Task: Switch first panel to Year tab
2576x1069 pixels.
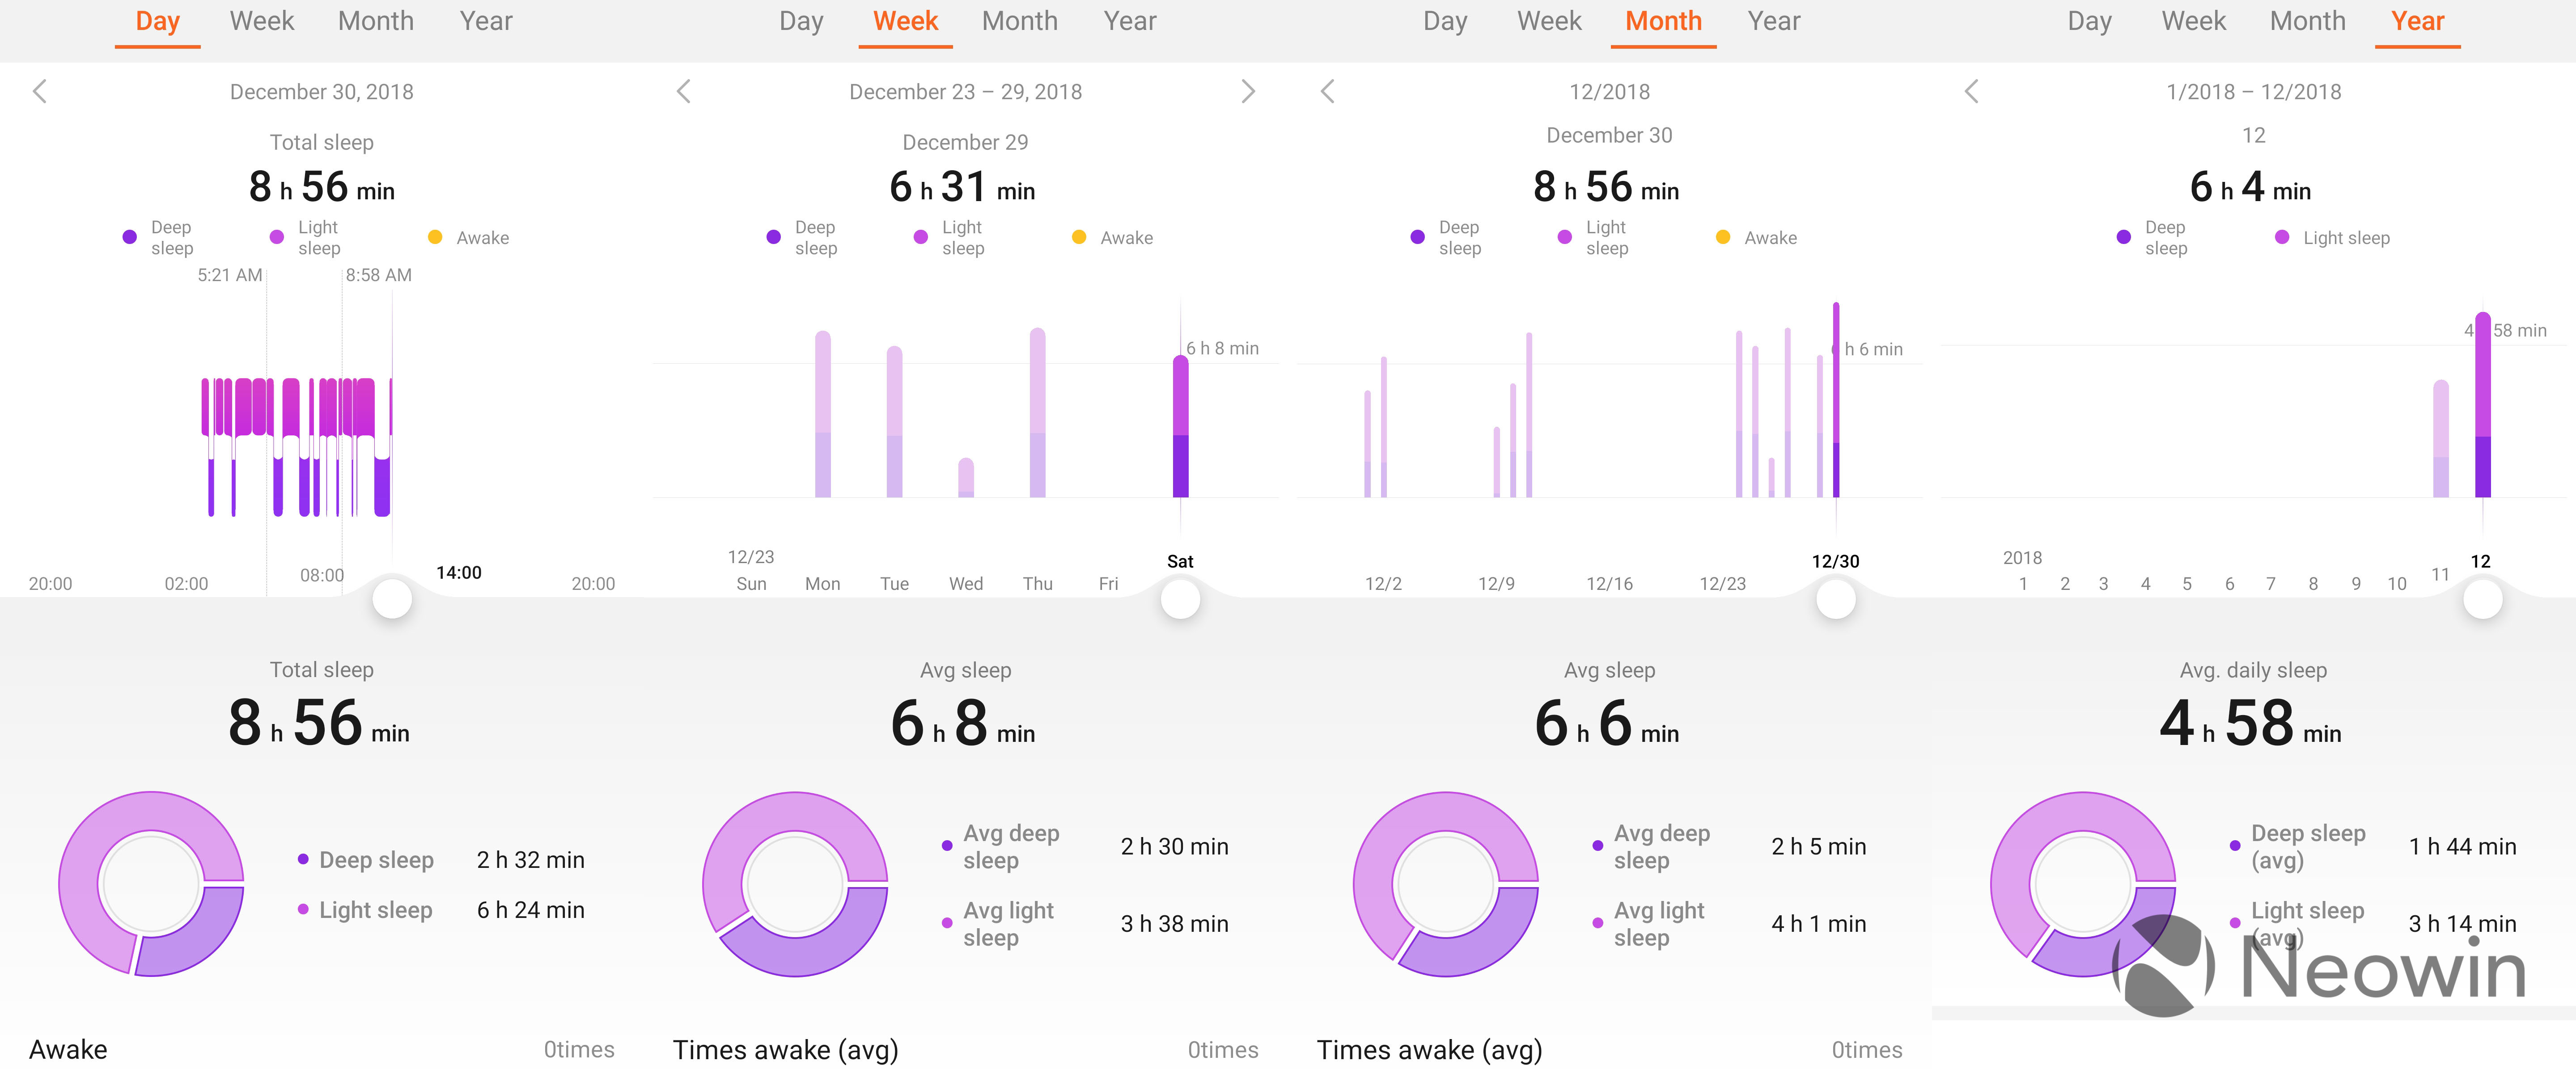Action: (486, 21)
